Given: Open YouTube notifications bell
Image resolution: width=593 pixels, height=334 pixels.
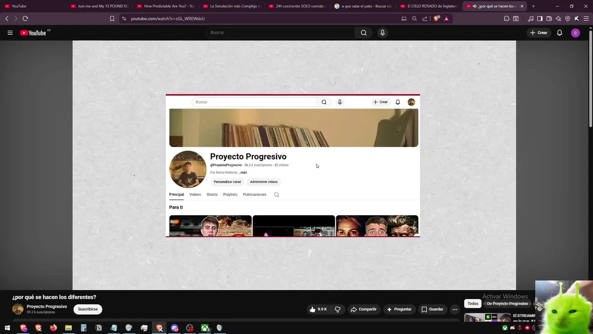Looking at the screenshot, I should pos(559,33).
